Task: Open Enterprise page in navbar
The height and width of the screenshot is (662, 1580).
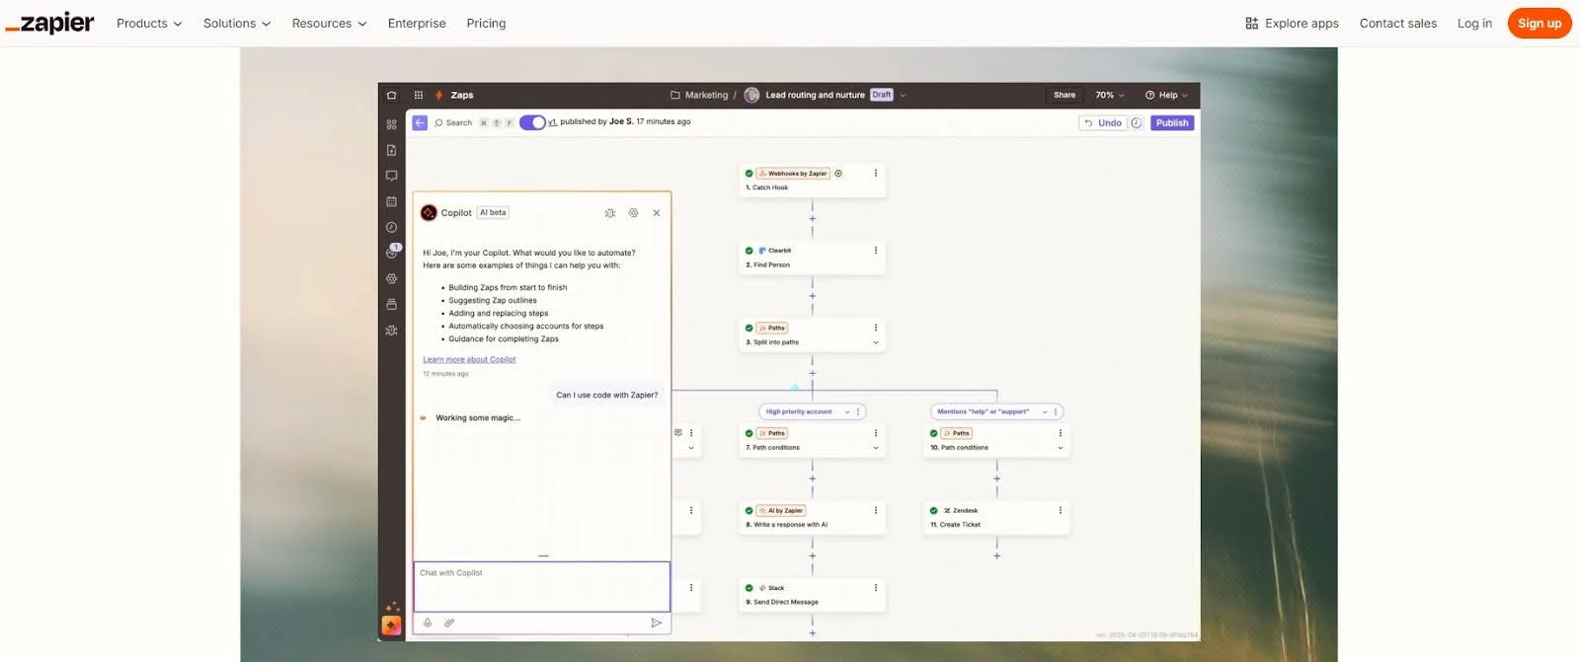Action: [x=417, y=24]
